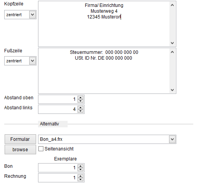Click the Kopfzeile scrollbar up arrow
This screenshot has height=187, width=199.
(172, 5)
